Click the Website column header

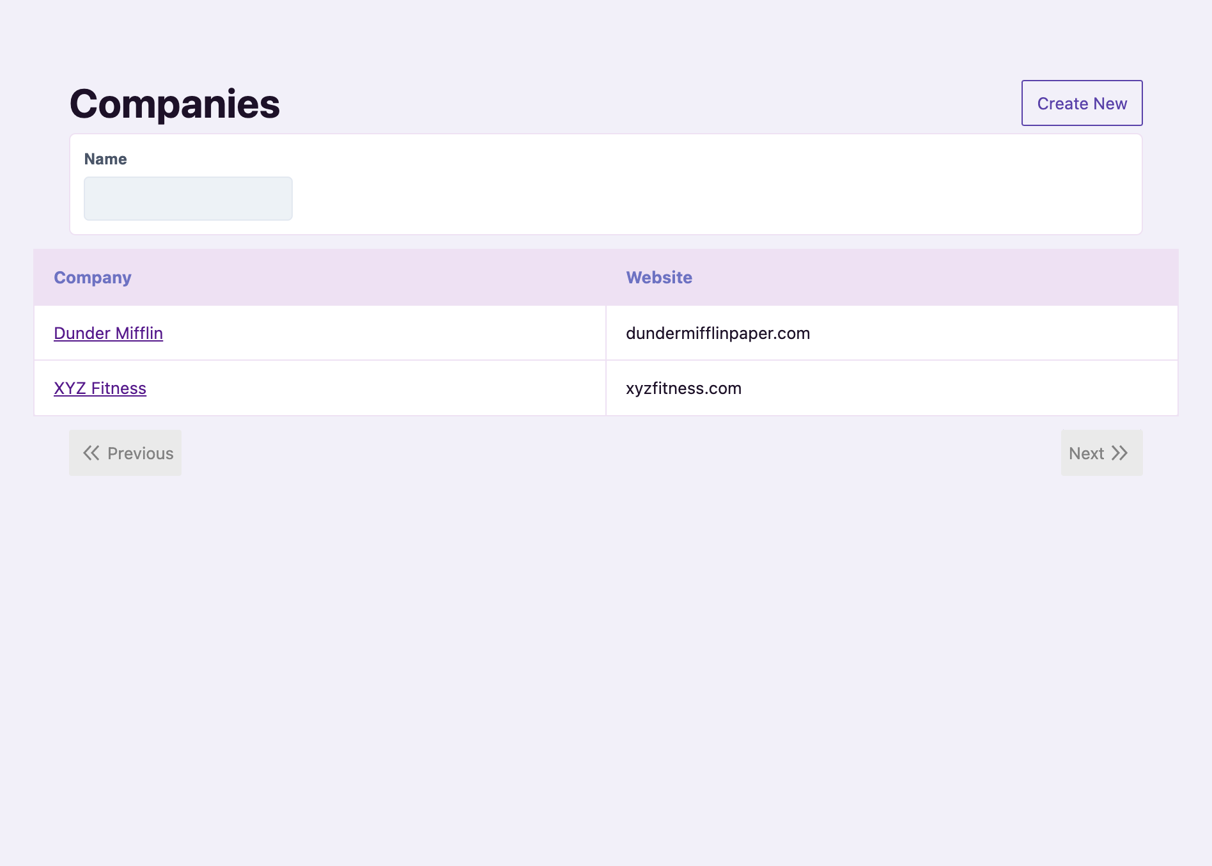(x=658, y=278)
